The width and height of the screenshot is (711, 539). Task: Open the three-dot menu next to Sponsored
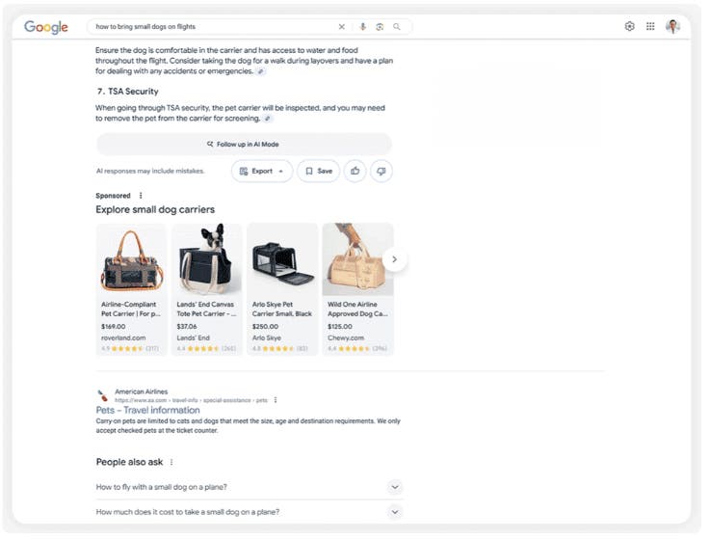(141, 196)
